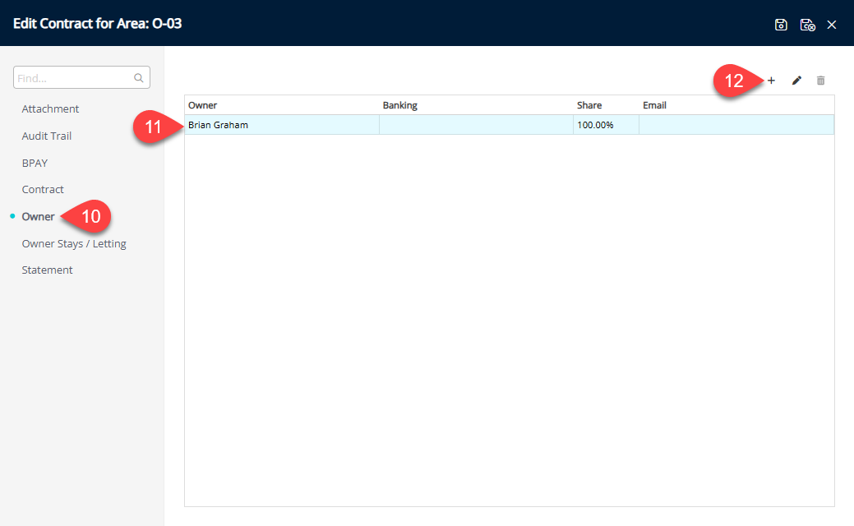
Task: Delete owner using trash can icon
Action: pyautogui.click(x=820, y=81)
